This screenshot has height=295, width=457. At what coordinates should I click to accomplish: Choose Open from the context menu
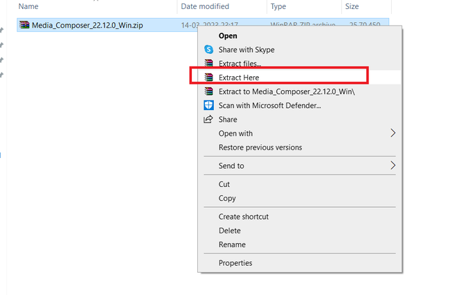pos(228,35)
